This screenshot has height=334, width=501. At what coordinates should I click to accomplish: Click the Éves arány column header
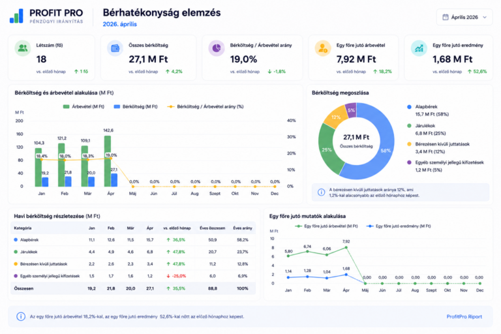coord(243,228)
